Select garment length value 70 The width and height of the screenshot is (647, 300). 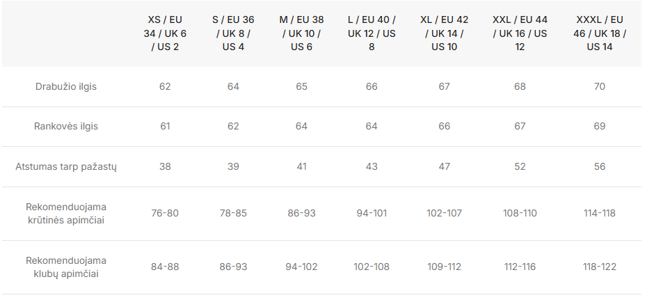[600, 86]
